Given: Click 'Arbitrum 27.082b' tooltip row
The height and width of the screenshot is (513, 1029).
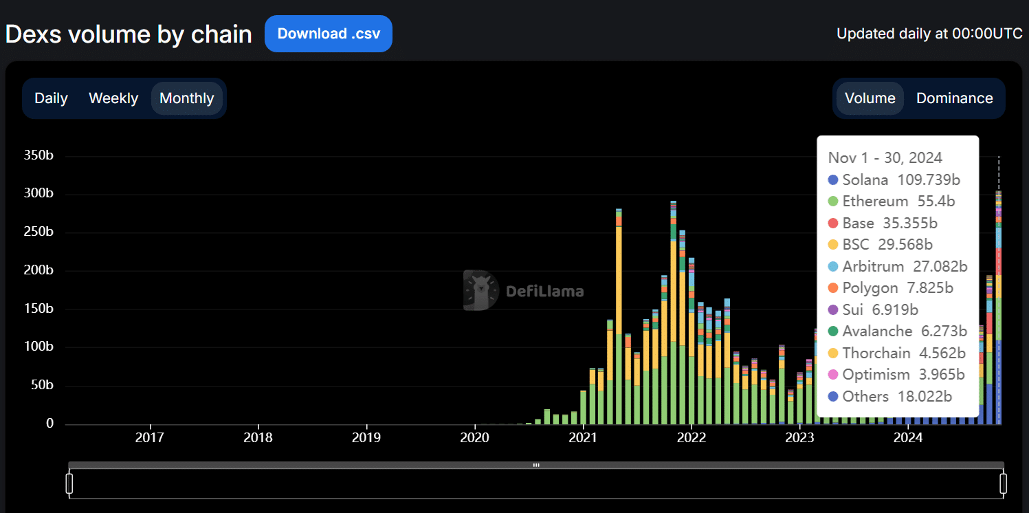Looking at the screenshot, I should pos(898,266).
